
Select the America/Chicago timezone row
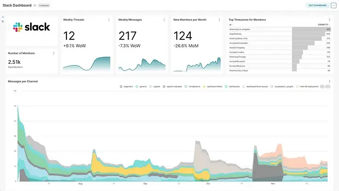[280, 57]
